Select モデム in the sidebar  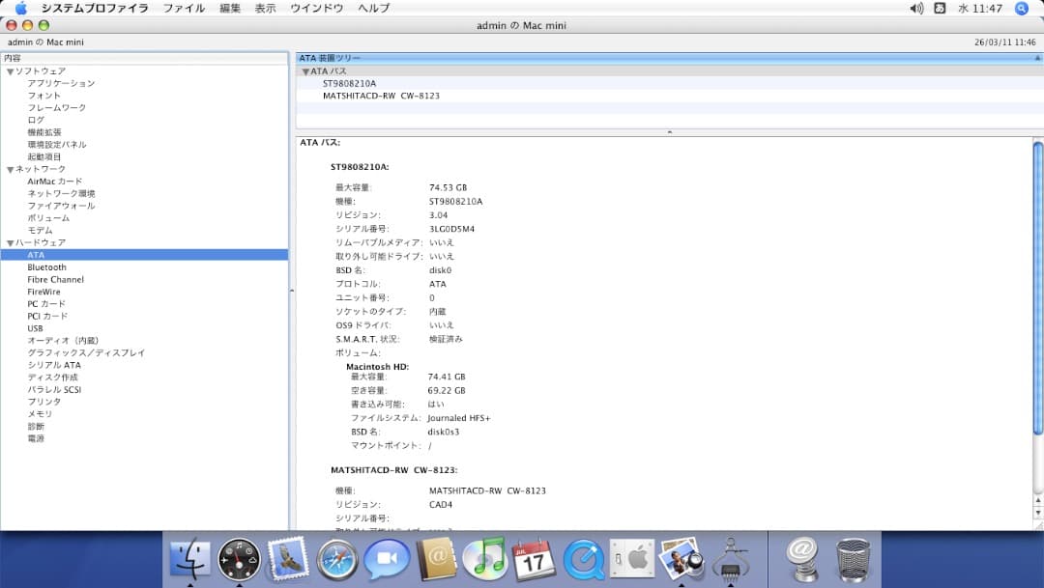tap(40, 230)
